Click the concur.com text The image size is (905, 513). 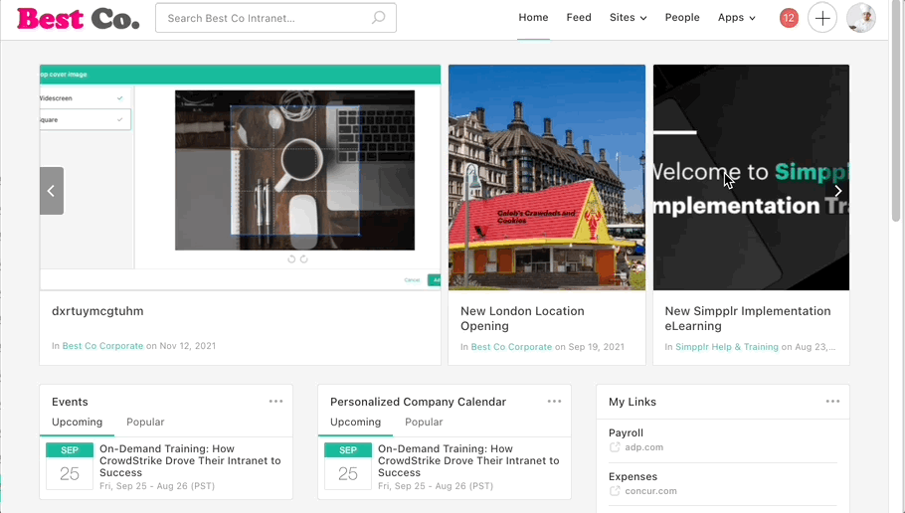click(x=651, y=491)
